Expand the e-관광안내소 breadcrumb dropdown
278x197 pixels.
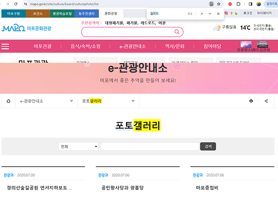(47, 101)
